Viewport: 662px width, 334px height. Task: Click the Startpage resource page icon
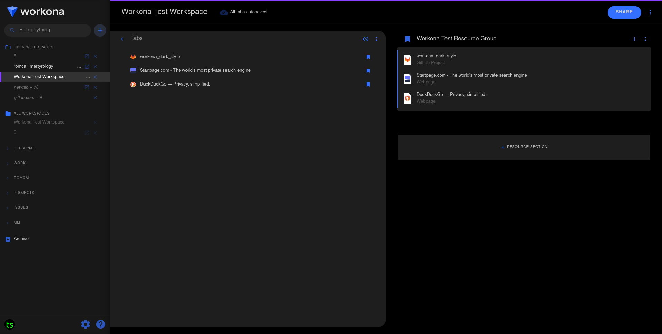408,79
